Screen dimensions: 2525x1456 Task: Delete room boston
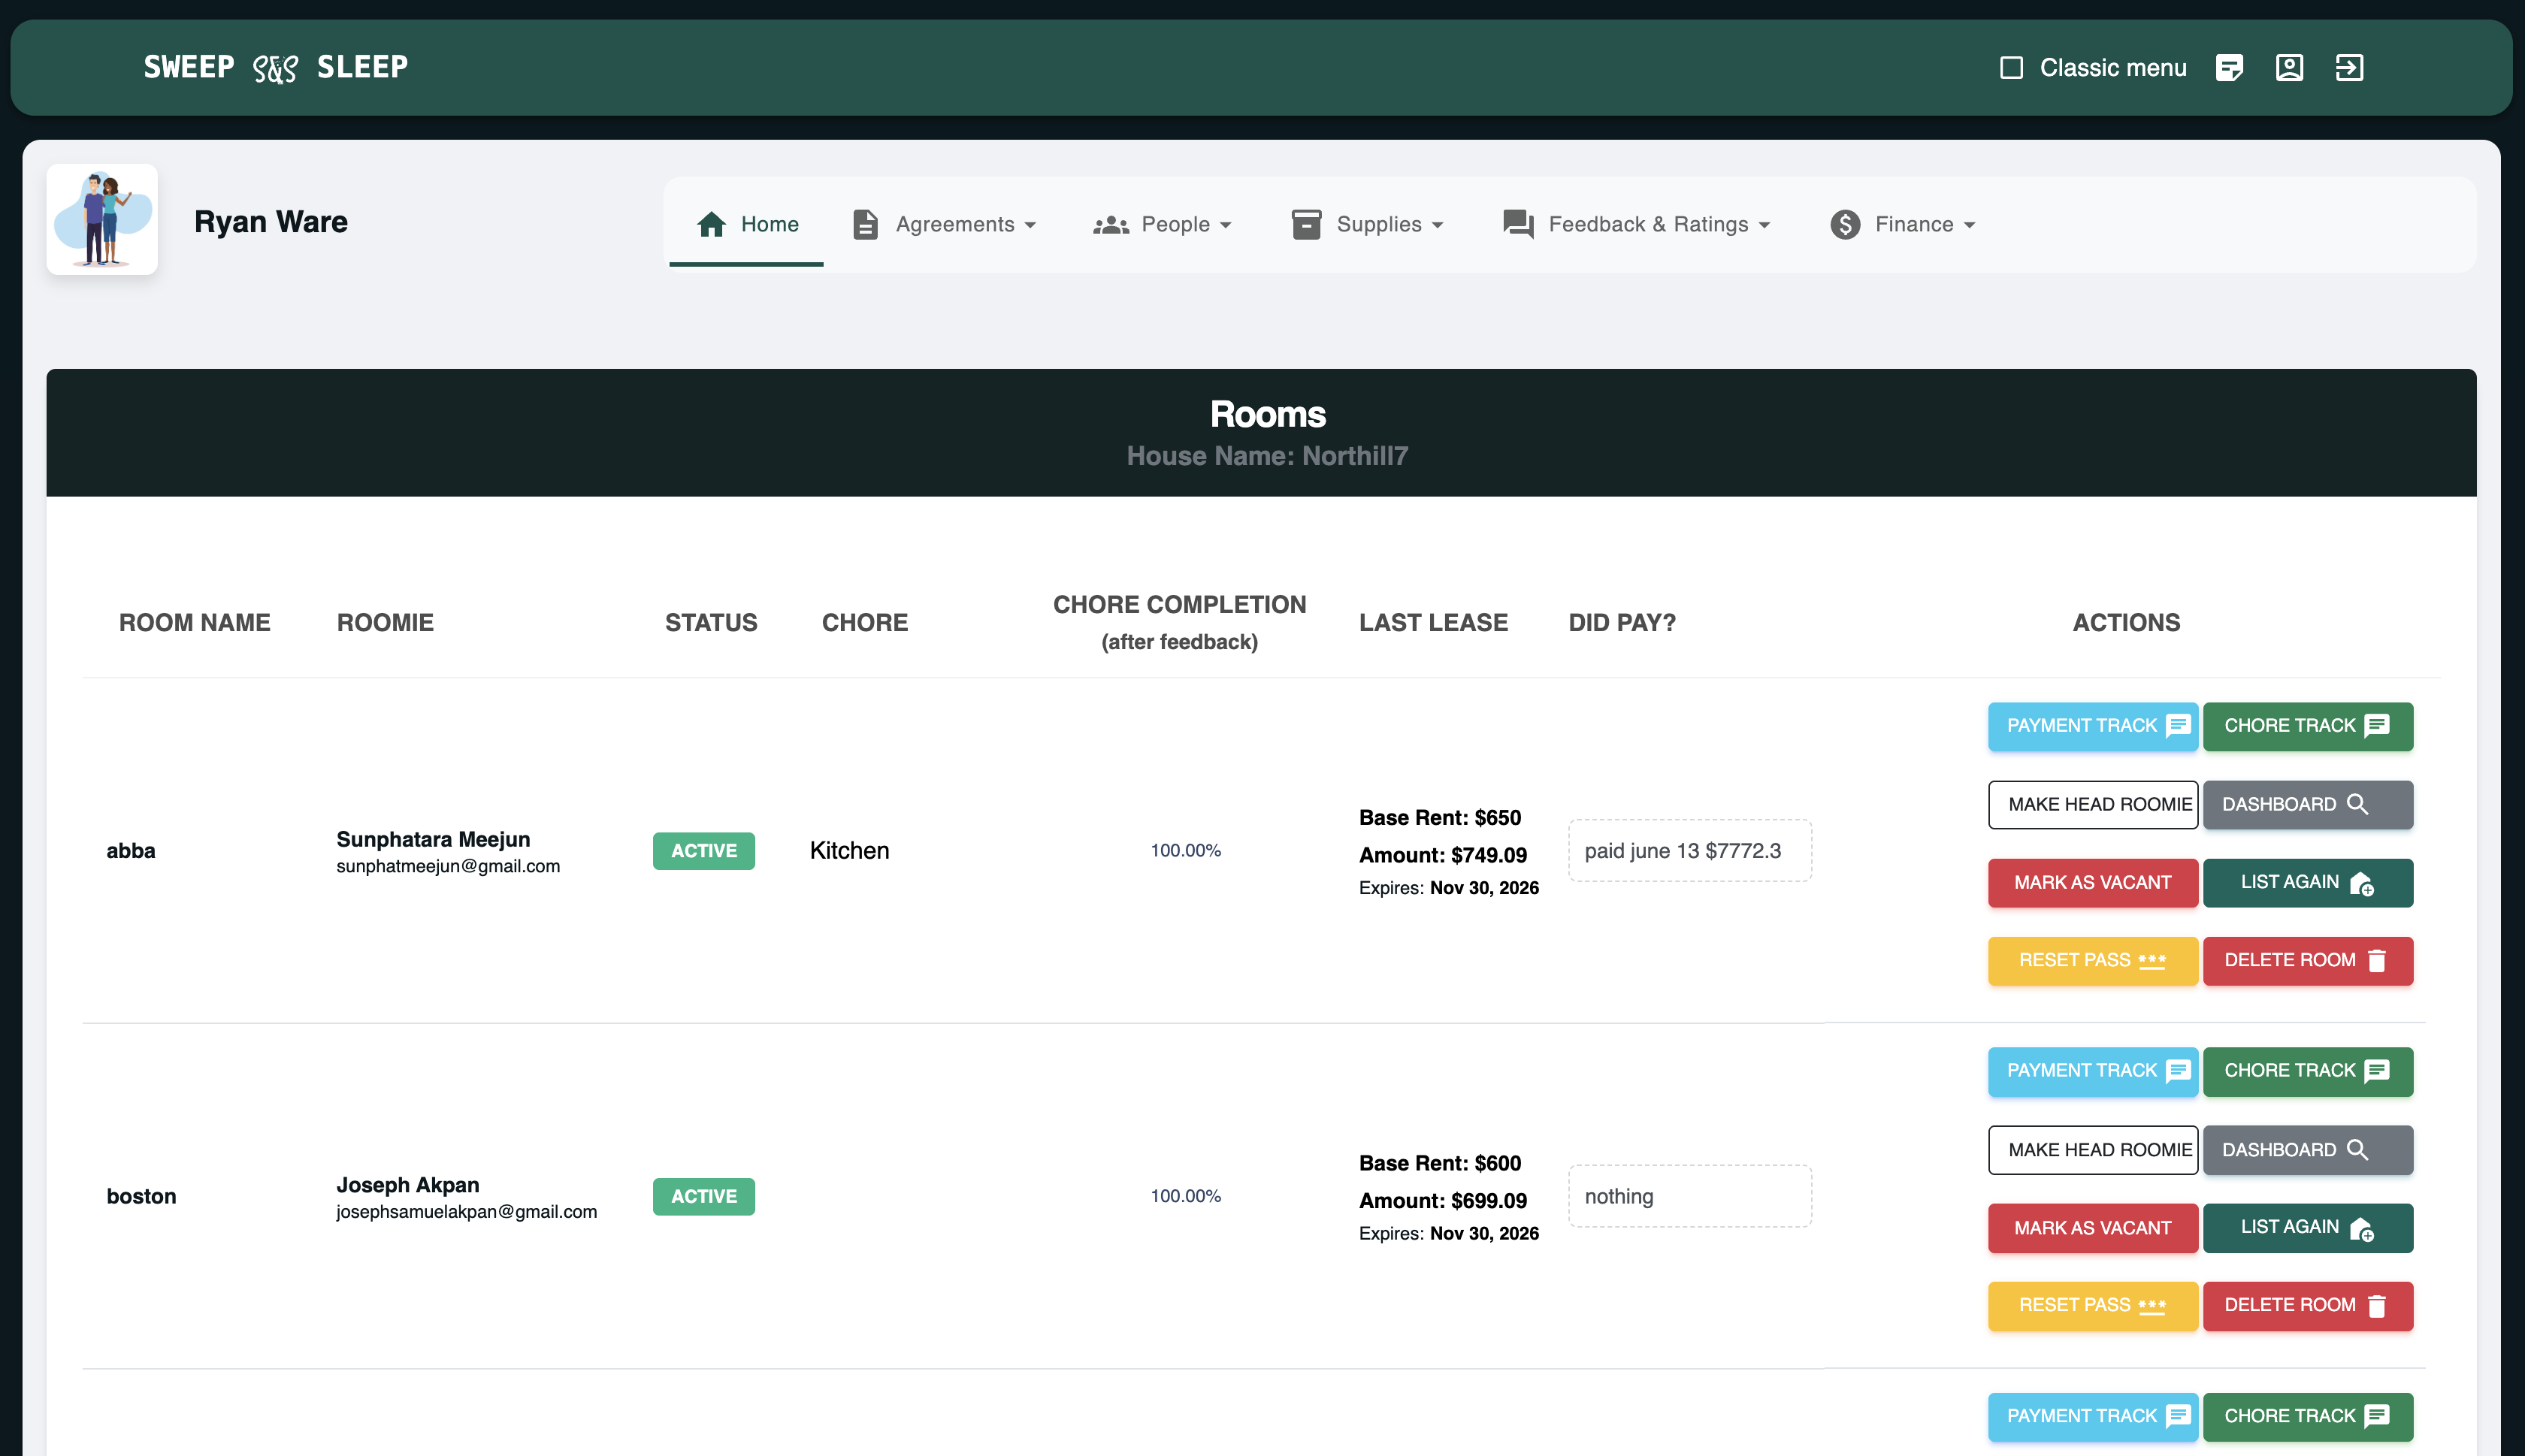click(2307, 1306)
